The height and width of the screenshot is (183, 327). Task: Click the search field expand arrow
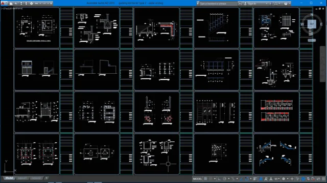click(x=198, y=4)
